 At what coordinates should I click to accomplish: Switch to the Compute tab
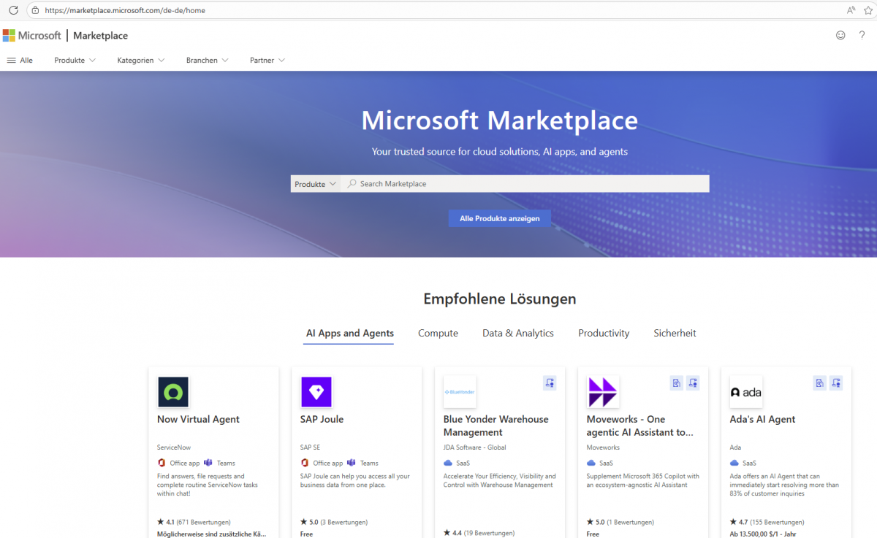[x=438, y=333]
